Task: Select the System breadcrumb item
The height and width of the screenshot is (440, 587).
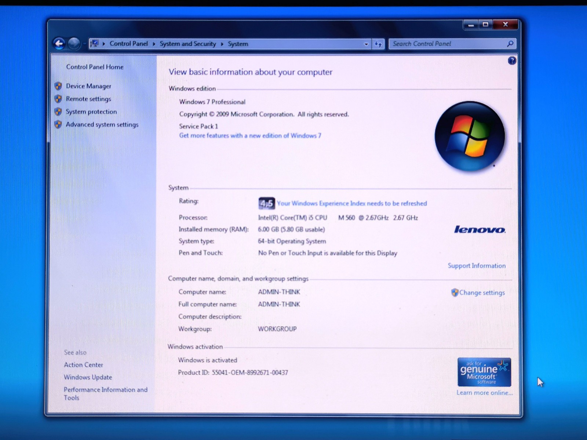Action: (x=238, y=44)
